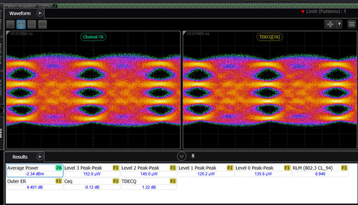Click the Channel 7A eye diagram display
Viewport: 358px width, 205px height.
click(x=93, y=90)
